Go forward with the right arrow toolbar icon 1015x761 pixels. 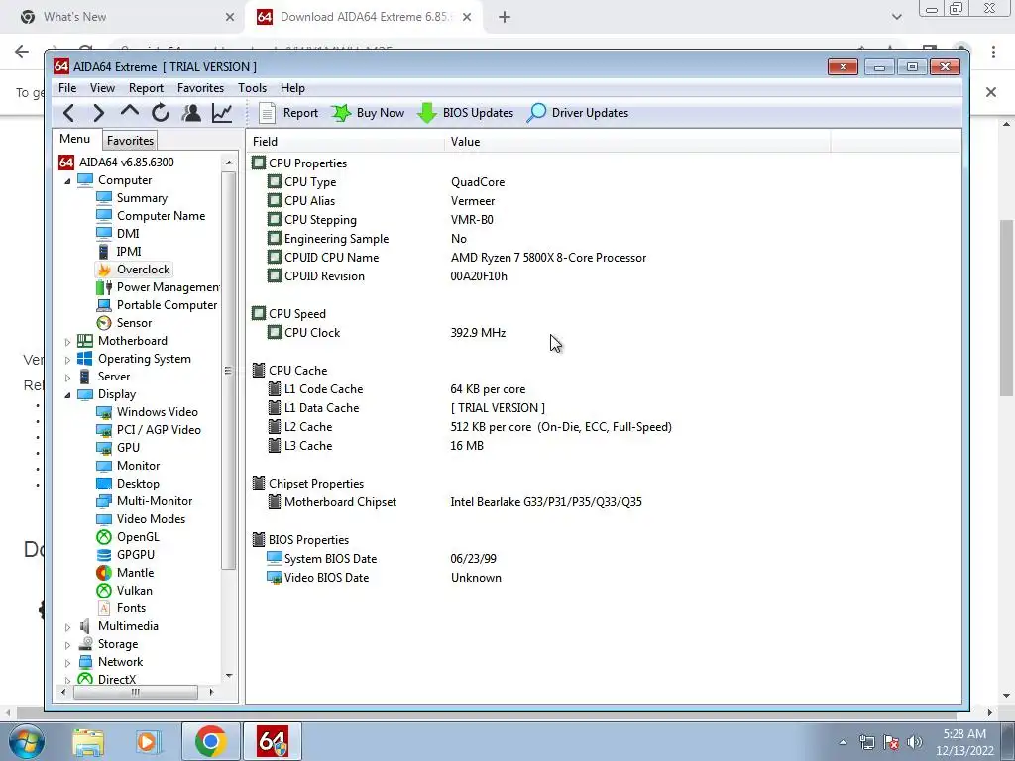point(98,113)
